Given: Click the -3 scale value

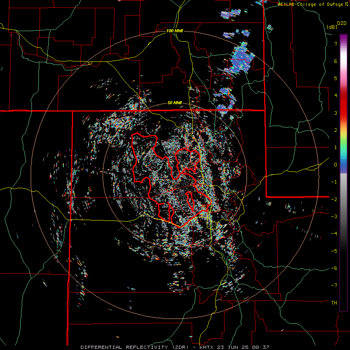Looking at the screenshot, I should [x=334, y=217].
